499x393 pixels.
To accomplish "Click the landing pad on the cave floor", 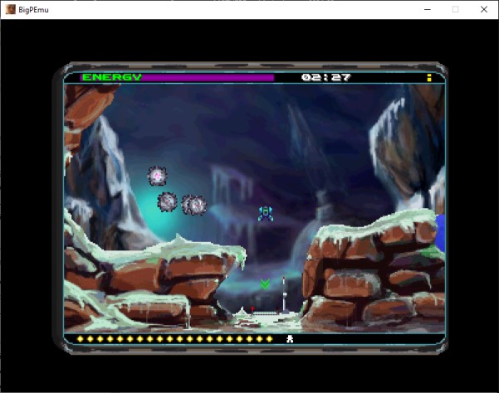I will coord(266,313).
